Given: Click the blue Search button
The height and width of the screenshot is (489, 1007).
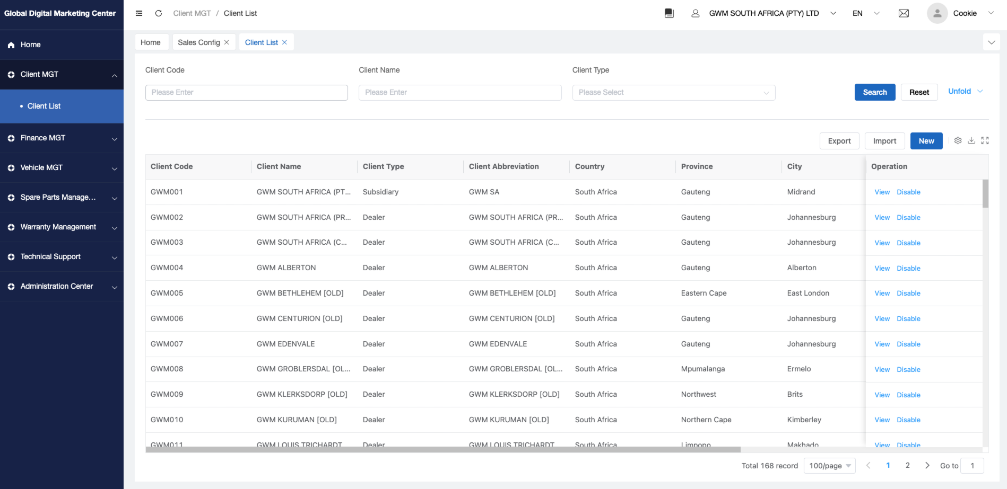Looking at the screenshot, I should pos(874,92).
